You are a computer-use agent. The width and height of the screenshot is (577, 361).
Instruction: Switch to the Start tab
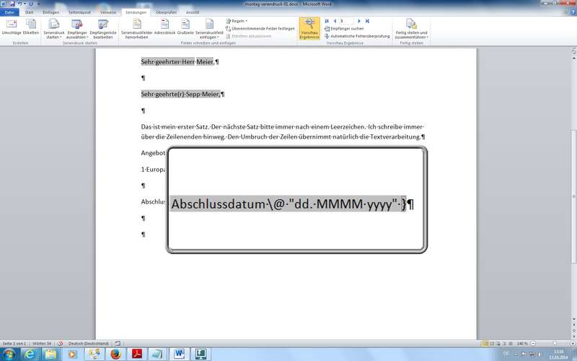tap(29, 12)
